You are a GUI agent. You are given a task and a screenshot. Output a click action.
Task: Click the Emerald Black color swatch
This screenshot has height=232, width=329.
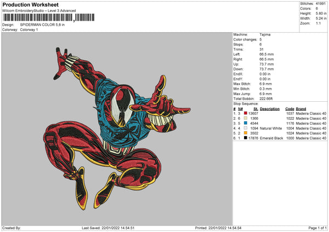tap(245, 138)
